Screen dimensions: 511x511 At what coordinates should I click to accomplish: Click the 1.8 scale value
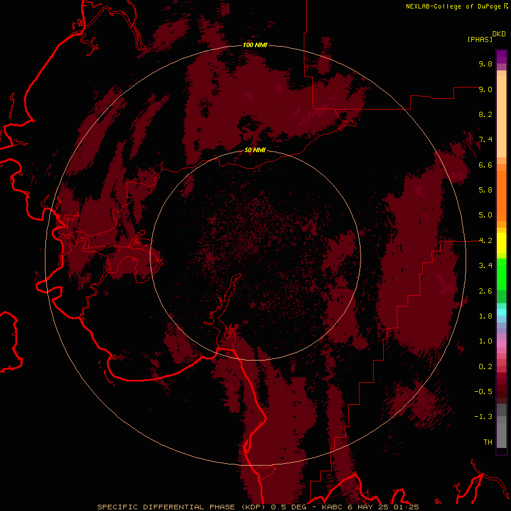tap(485, 316)
